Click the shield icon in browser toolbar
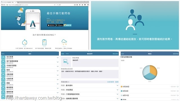 (x=85, y=5)
